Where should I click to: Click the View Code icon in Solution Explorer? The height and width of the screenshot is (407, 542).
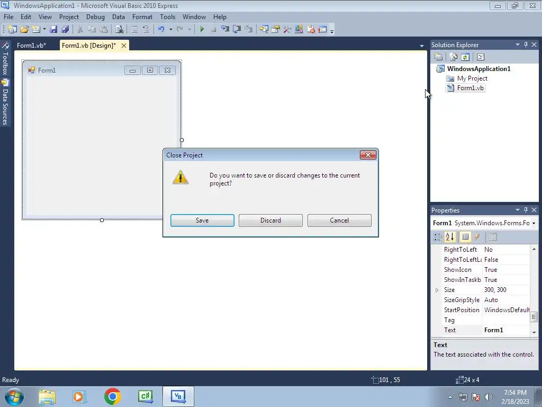[481, 57]
